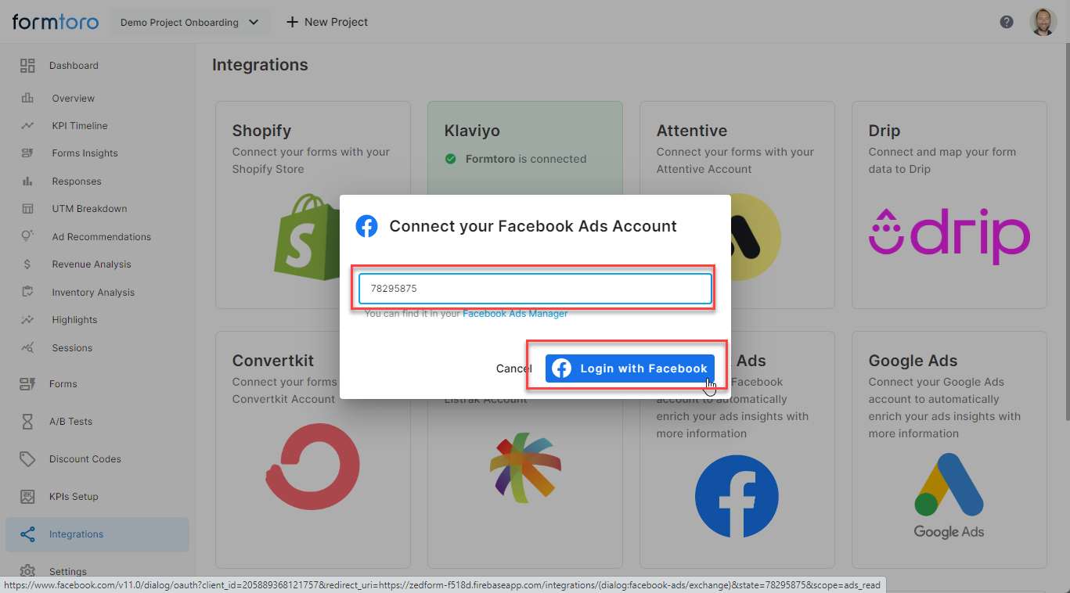Click the KPIs Setup icon
This screenshot has height=593, width=1070.
[x=27, y=497]
